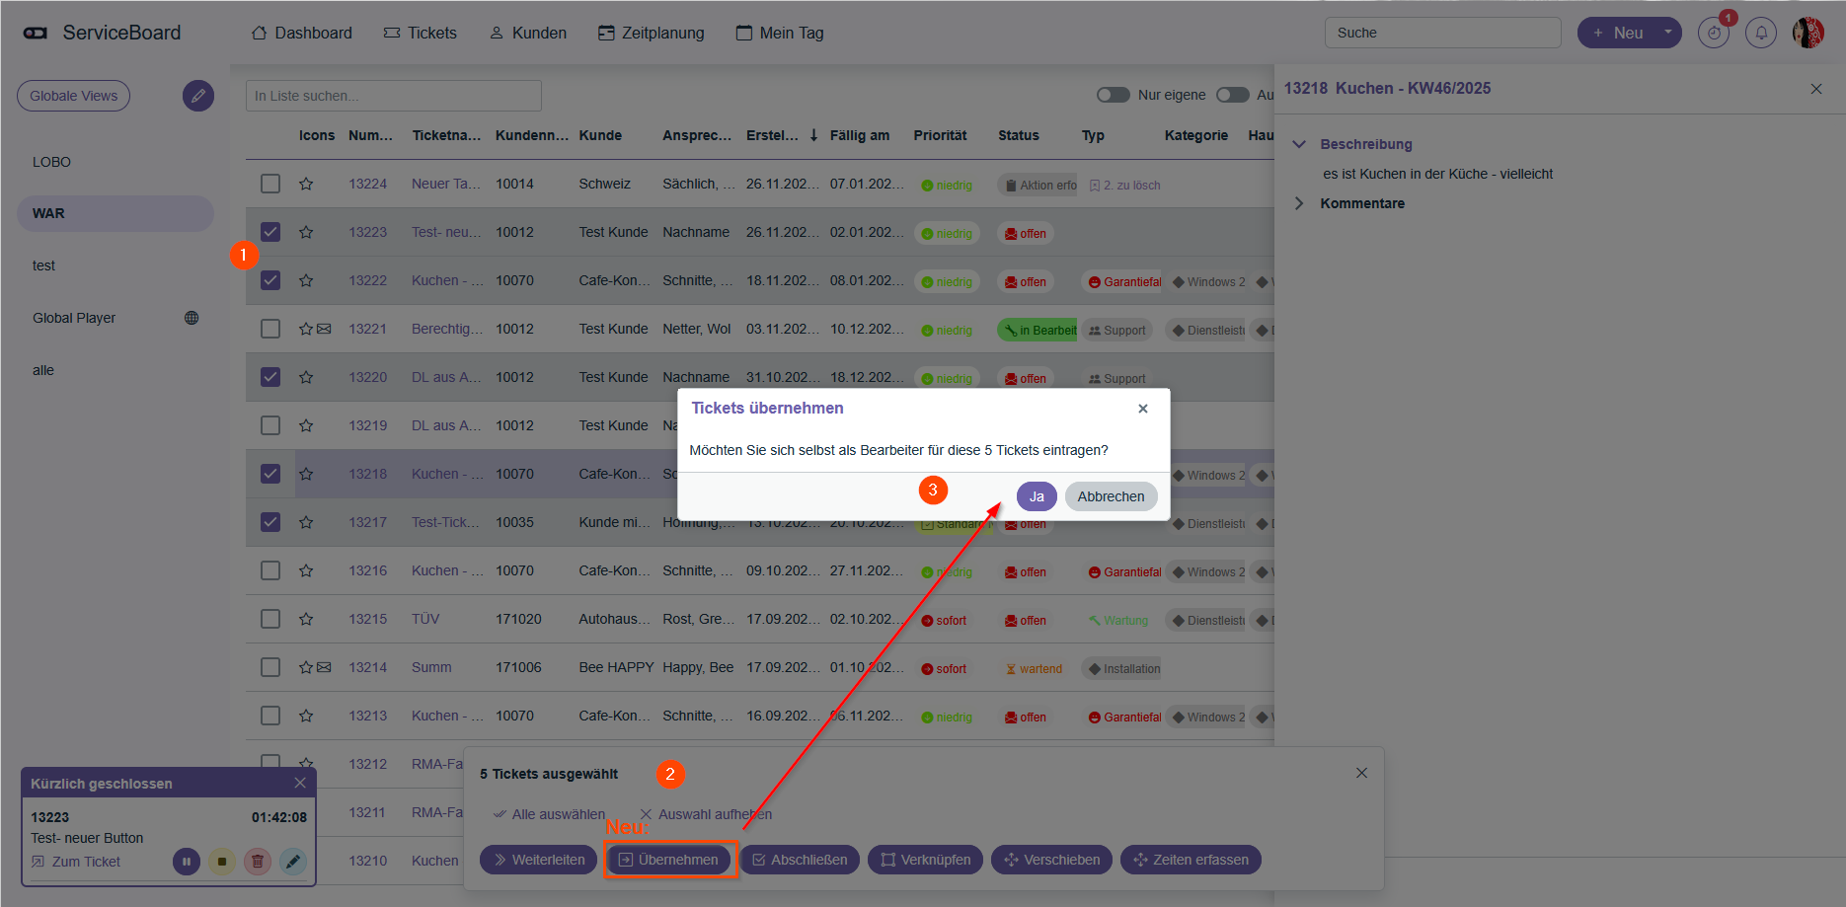1846x907 pixels.
Task: Confirm with Ja in the dialog
Action: (1037, 496)
